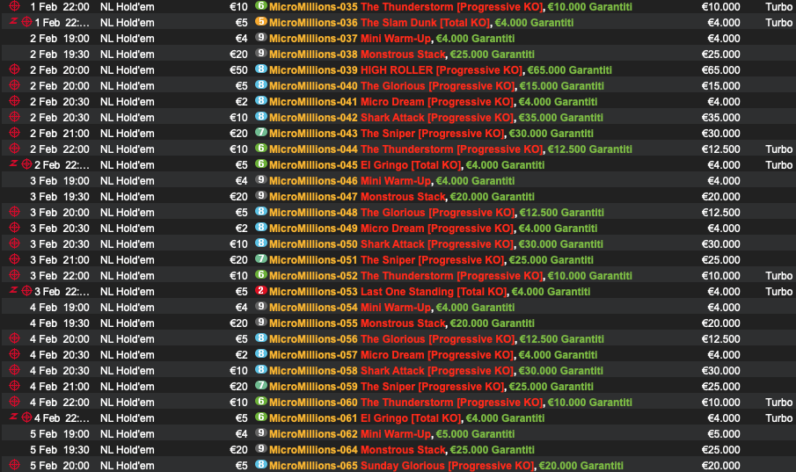Click the grey 9-seat badge on MicroMillions-037 Mini Warm-Up
The width and height of the screenshot is (796, 472).
tap(261, 37)
